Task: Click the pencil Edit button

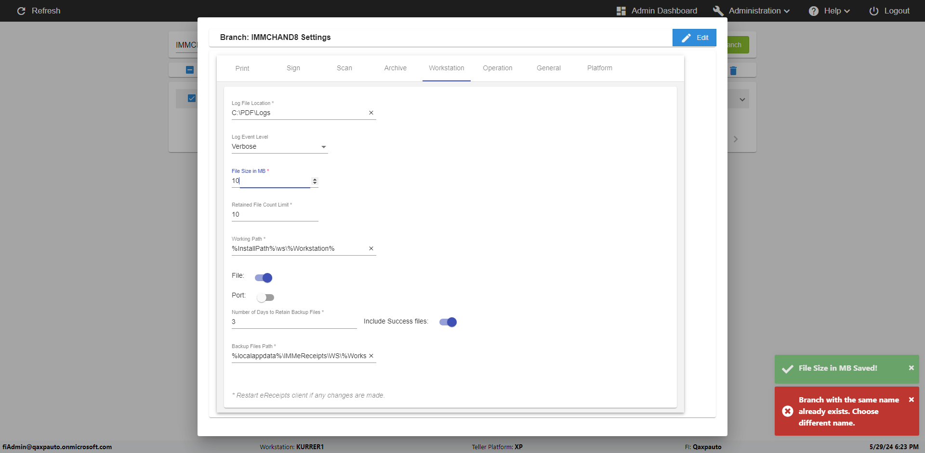Action: pos(694,38)
